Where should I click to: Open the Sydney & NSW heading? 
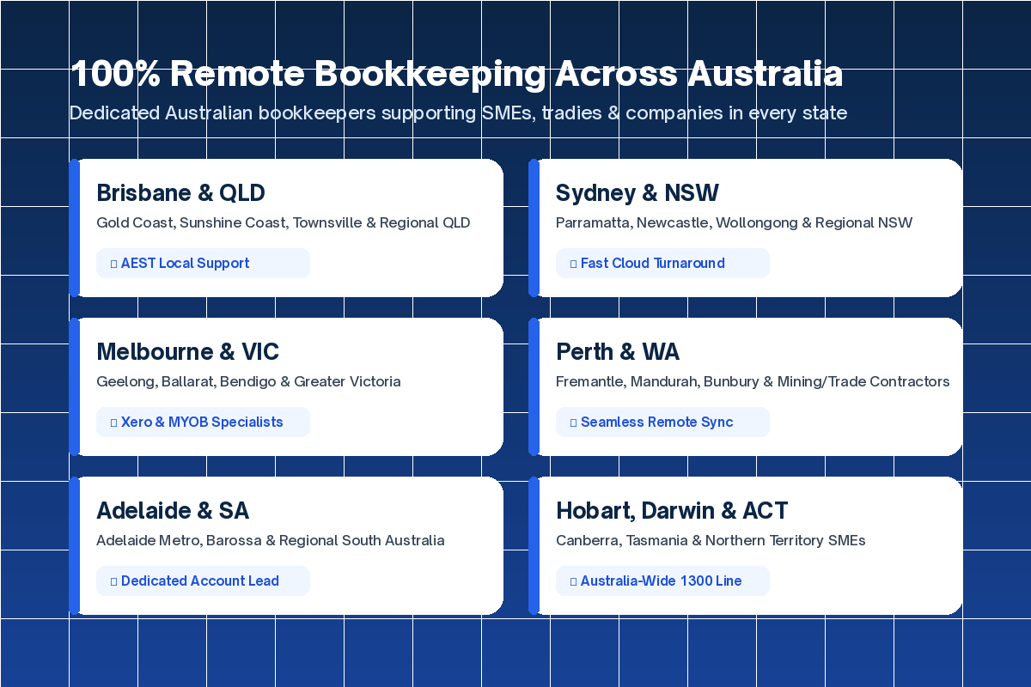click(x=638, y=192)
